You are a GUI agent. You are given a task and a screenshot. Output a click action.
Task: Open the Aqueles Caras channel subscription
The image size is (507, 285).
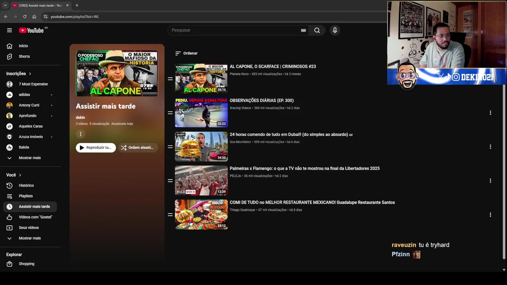[30, 126]
